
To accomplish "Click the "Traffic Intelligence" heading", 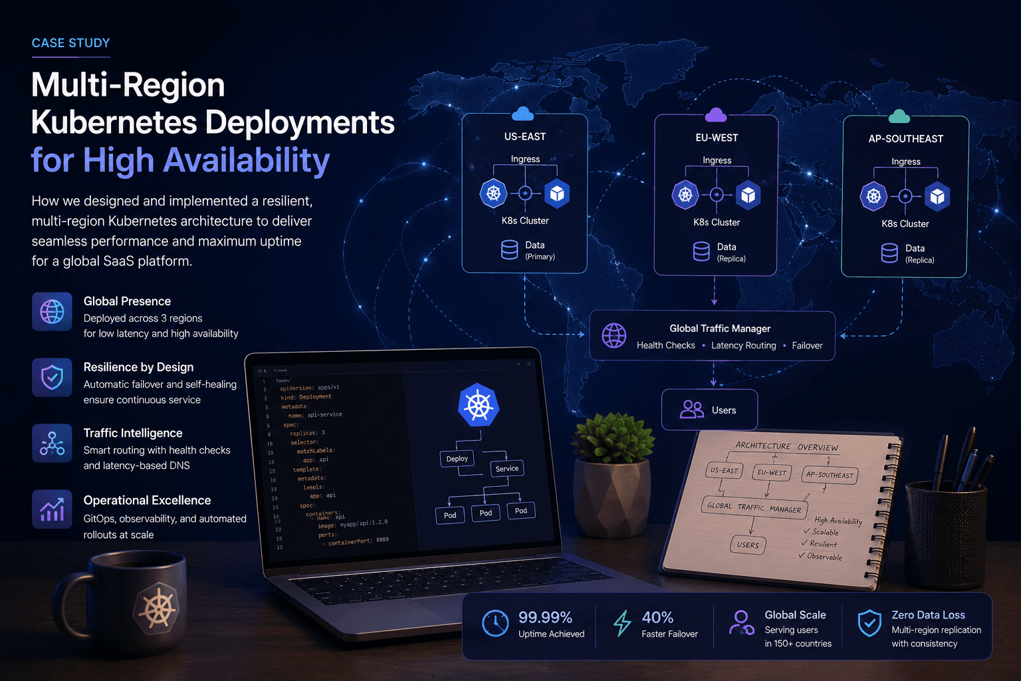I will tap(133, 433).
